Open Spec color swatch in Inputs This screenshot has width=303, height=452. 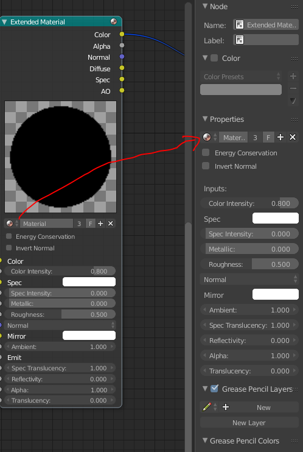tap(276, 218)
